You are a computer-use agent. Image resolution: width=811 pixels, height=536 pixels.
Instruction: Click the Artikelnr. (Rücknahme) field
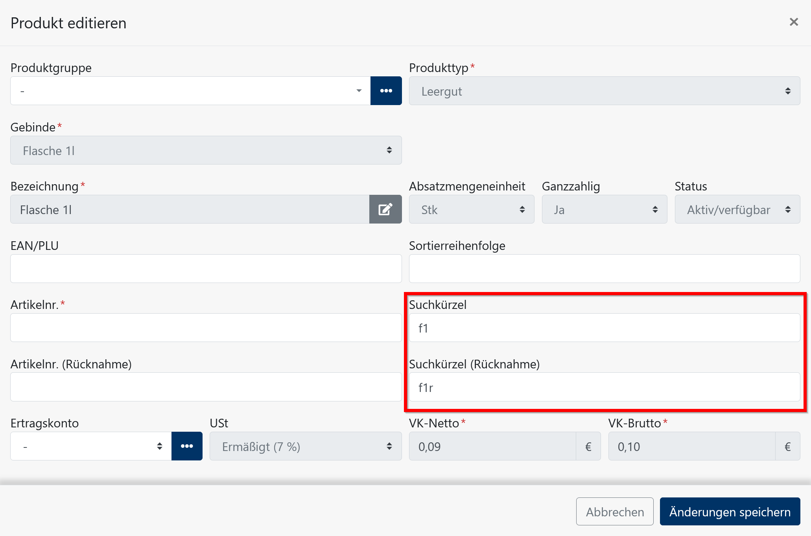coord(206,387)
